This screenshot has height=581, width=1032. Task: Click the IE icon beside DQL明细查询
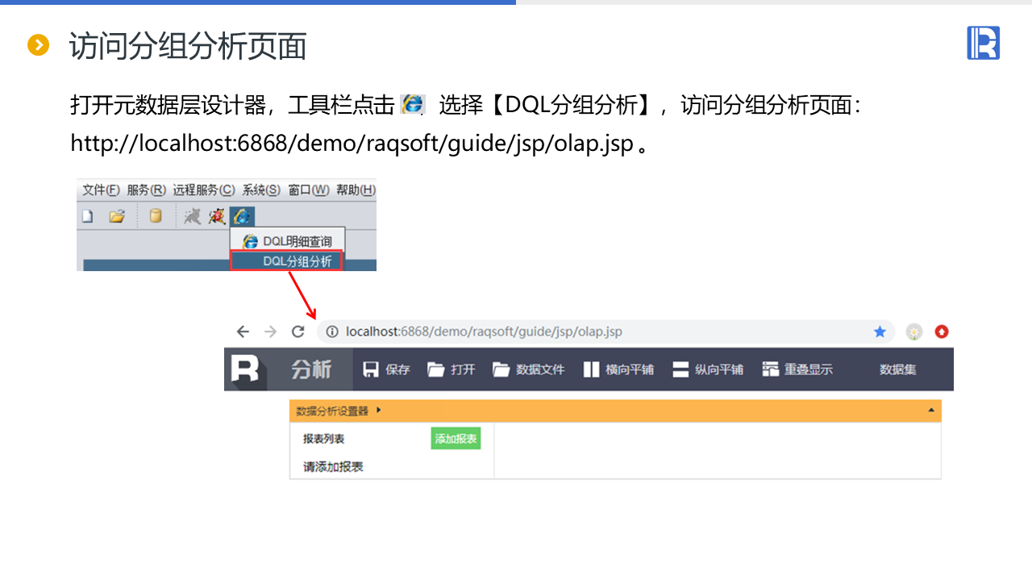pos(251,241)
